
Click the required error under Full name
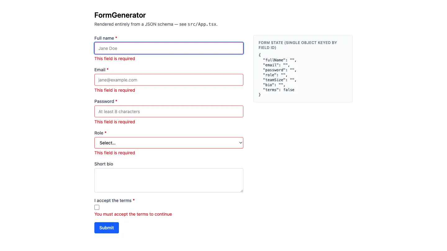[x=115, y=59]
